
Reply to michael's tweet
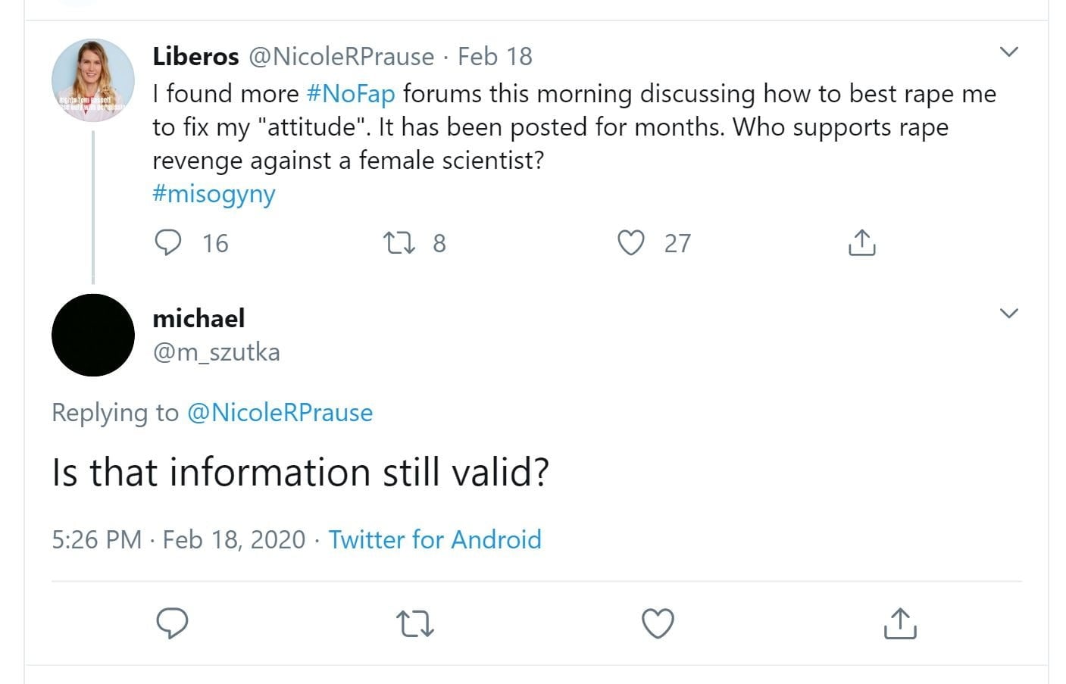tap(172, 623)
